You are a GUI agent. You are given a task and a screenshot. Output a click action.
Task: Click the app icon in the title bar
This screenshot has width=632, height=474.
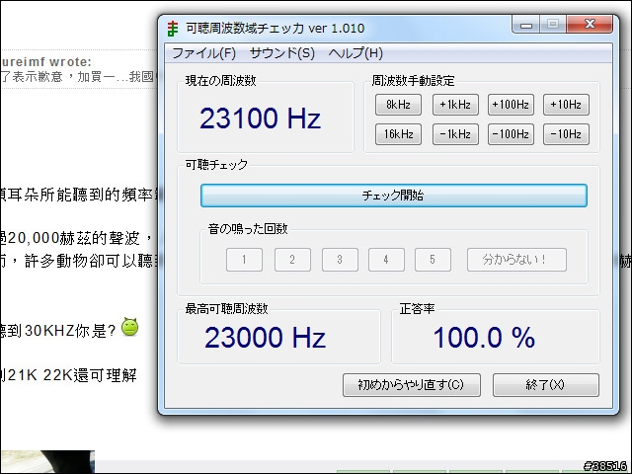click(173, 29)
